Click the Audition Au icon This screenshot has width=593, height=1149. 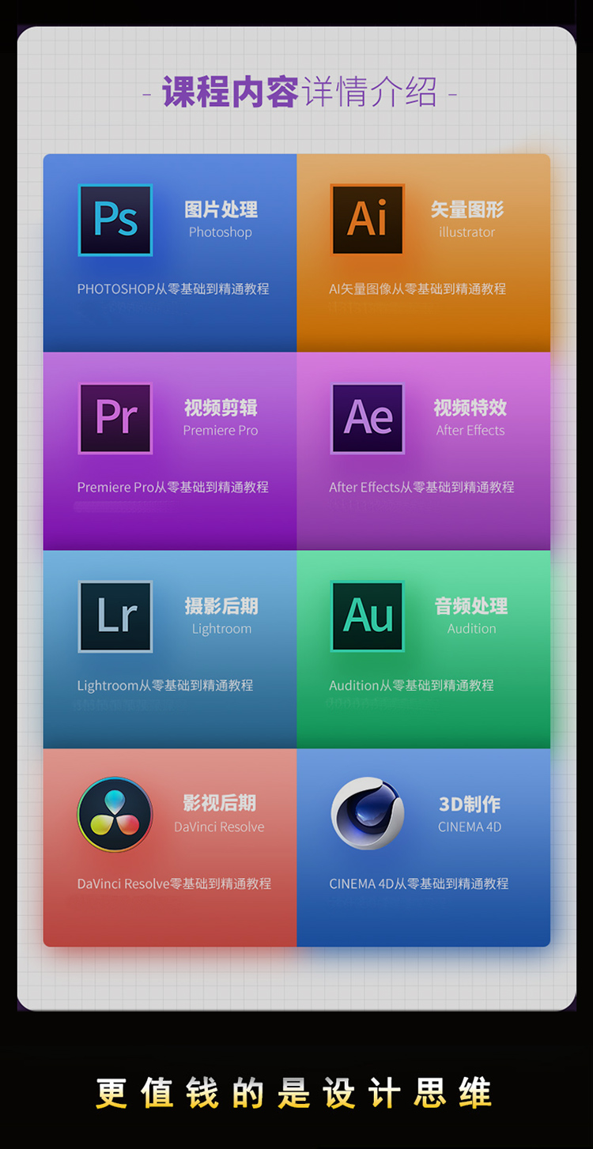pyautogui.click(x=368, y=616)
